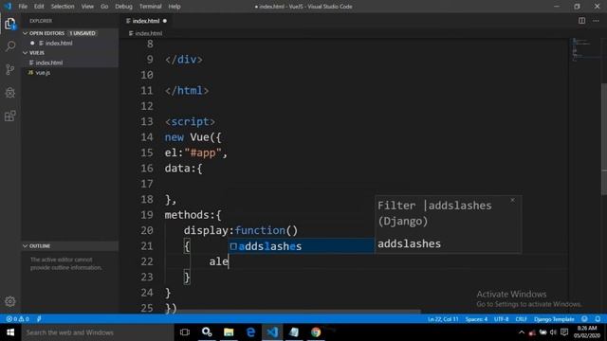Screen dimensions: 607x341
Task: Open the Debug view icon
Action: 10,93
